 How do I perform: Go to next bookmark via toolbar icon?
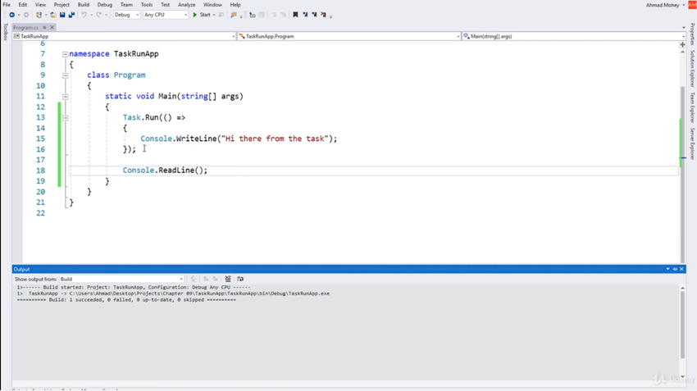pyautogui.click(x=314, y=15)
